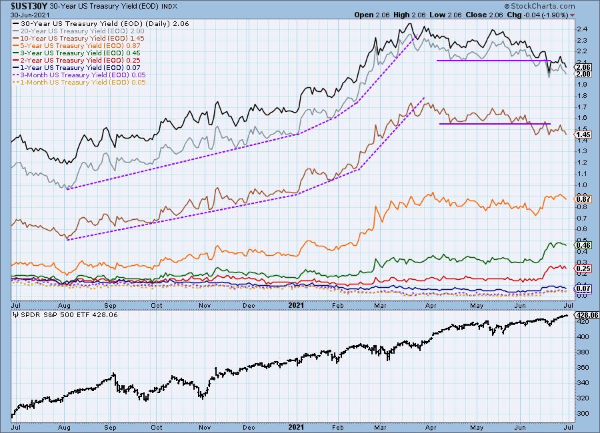
Task: Click the 0.87 price tag on right axis
Action: coord(583,199)
